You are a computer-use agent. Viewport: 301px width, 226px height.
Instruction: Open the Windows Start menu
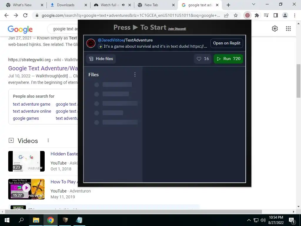(7, 220)
